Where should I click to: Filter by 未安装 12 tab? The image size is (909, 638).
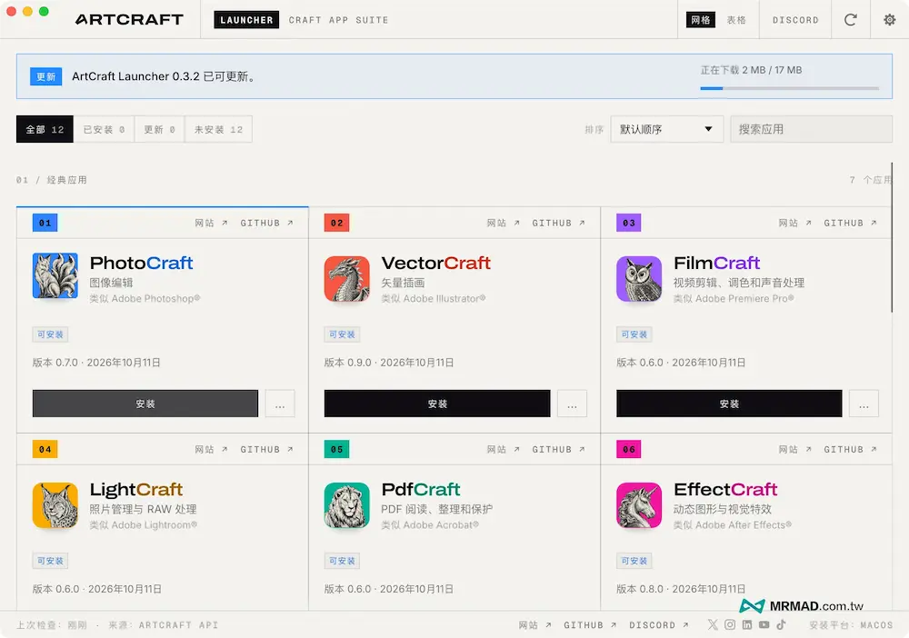[x=218, y=129]
